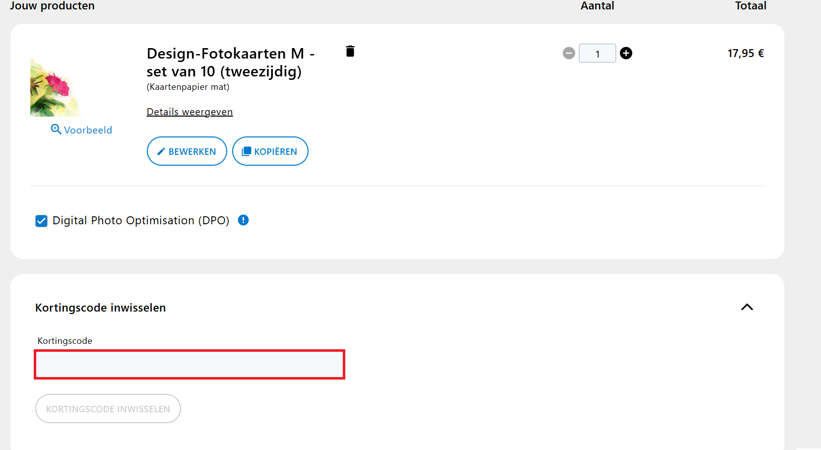
Task: Delete the product using the trash icon
Action: coord(350,51)
